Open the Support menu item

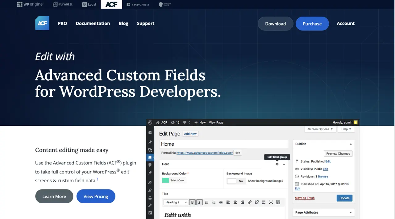(x=146, y=23)
